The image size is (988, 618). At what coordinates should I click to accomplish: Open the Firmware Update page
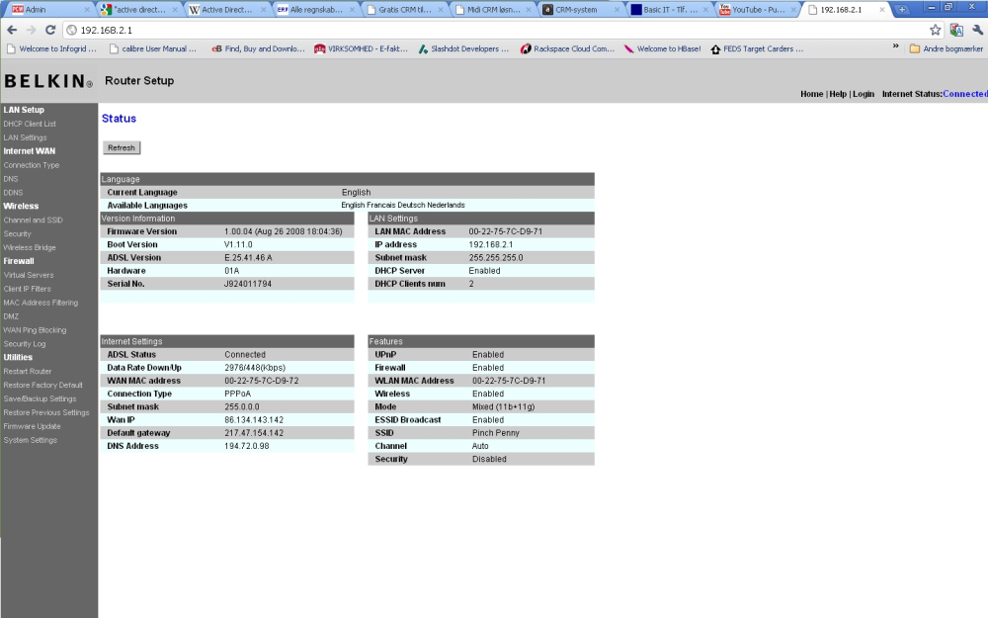click(33, 426)
